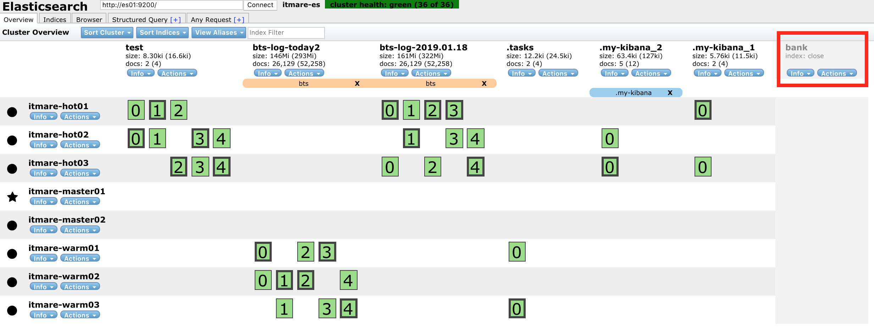Select shard 1 of bts-log-today2 on itmare-warm02
This screenshot has width=874, height=336.
tap(284, 280)
